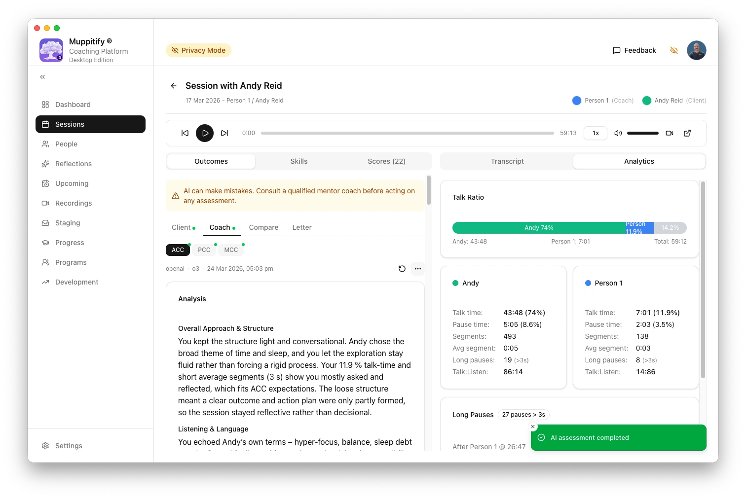The width and height of the screenshot is (746, 499).
Task: Switch to the Transcript tab
Action: point(507,161)
